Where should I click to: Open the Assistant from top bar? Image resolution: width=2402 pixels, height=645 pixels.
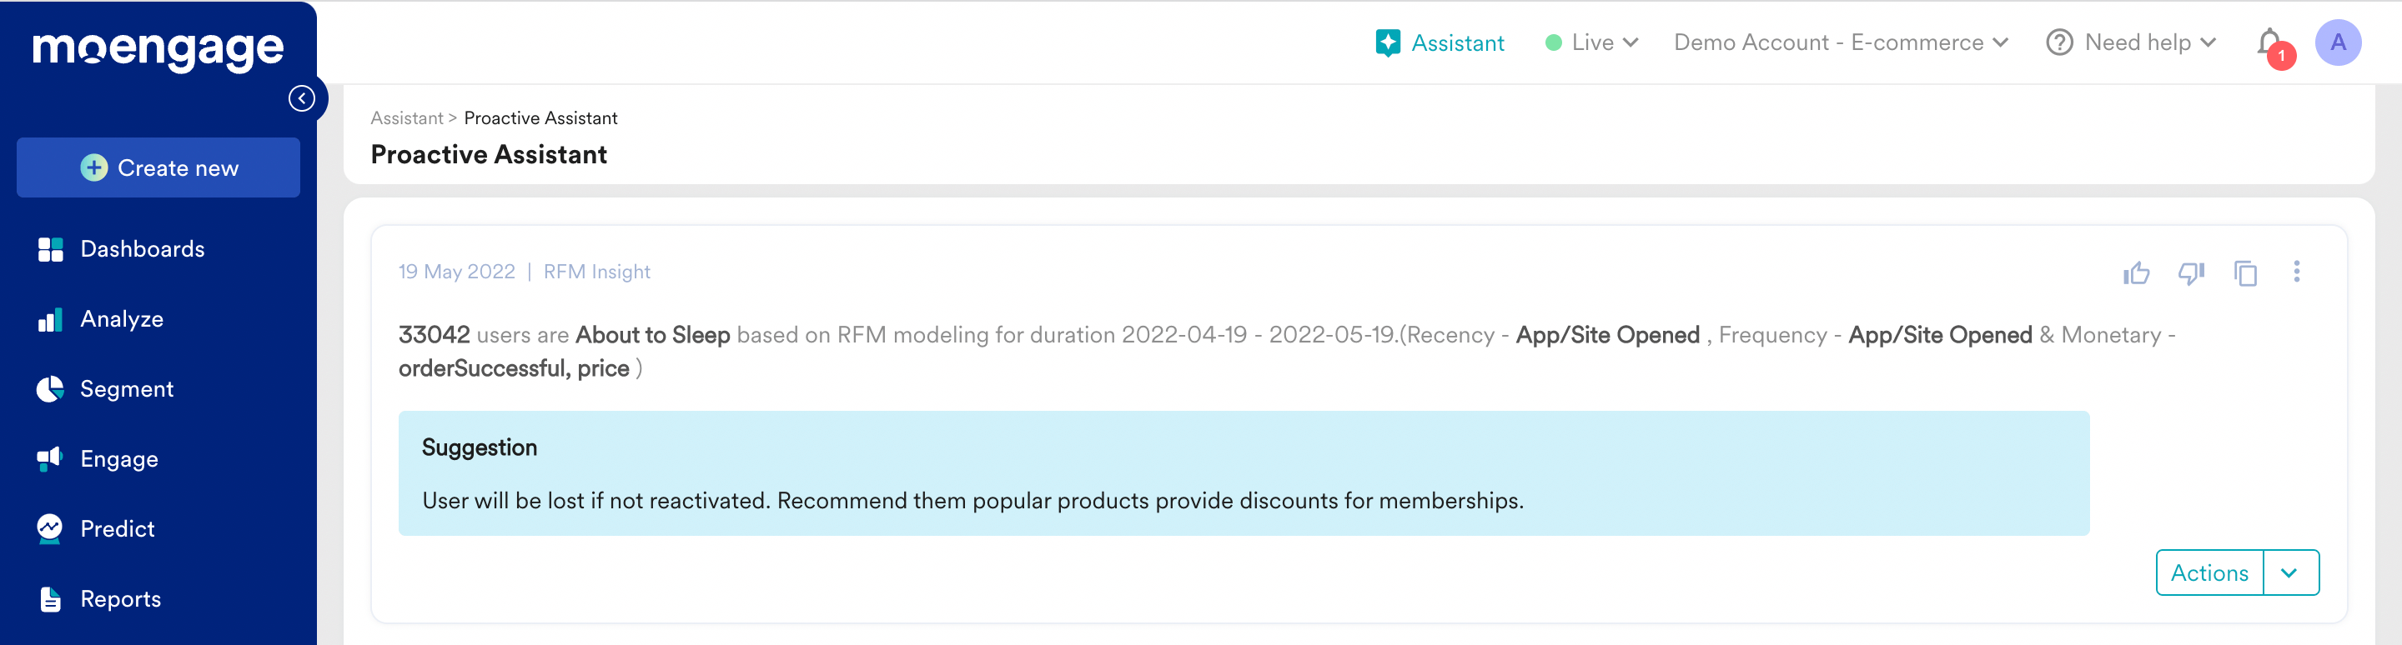[1440, 42]
